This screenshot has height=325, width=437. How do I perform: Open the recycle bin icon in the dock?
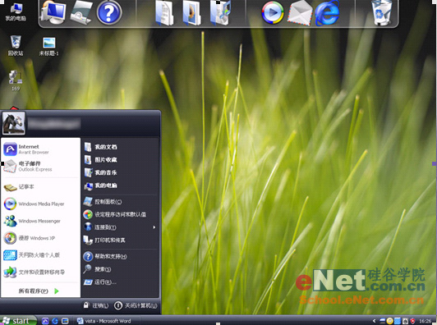point(381,13)
